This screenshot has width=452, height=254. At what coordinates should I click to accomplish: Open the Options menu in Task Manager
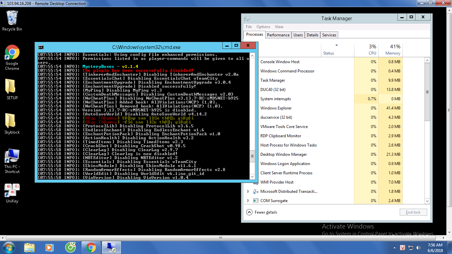click(x=263, y=27)
